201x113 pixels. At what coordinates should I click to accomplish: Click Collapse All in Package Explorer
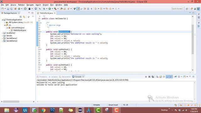[21, 17]
